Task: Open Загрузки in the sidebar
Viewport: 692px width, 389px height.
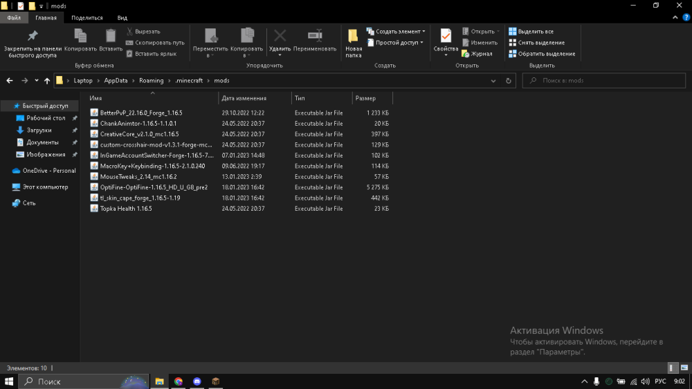Action: pyautogui.click(x=39, y=131)
